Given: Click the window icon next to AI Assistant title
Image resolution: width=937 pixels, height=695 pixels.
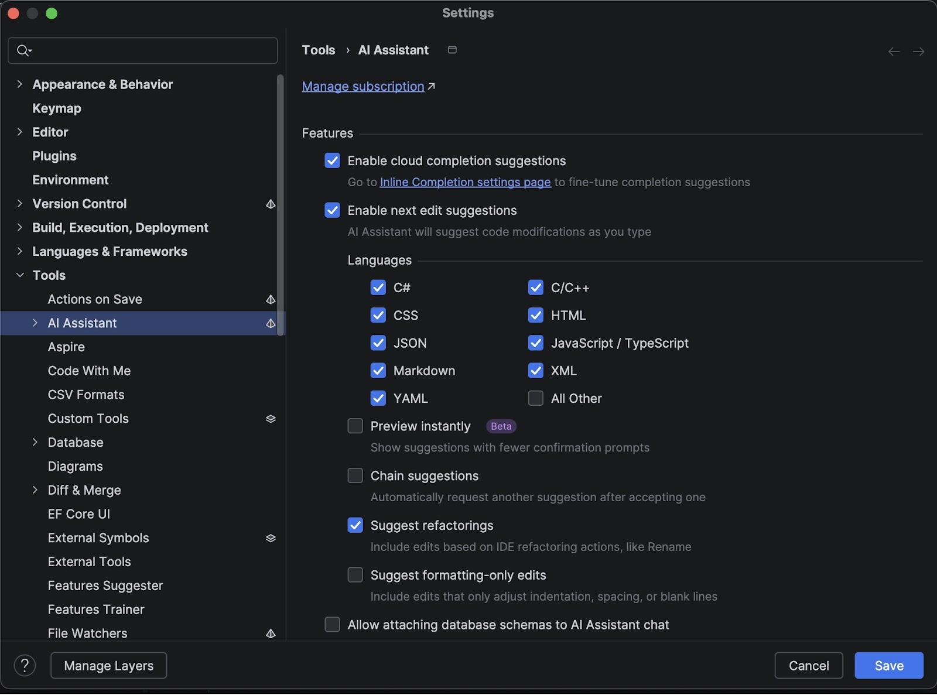Looking at the screenshot, I should pyautogui.click(x=452, y=50).
